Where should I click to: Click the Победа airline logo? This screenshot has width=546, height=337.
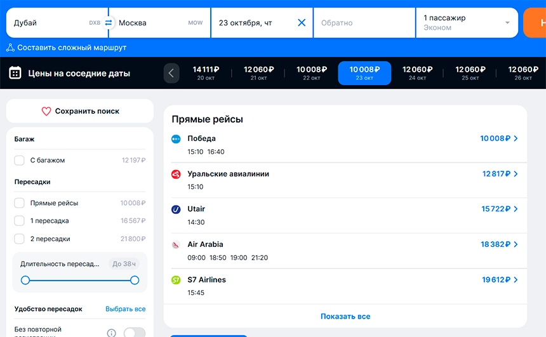click(x=176, y=139)
